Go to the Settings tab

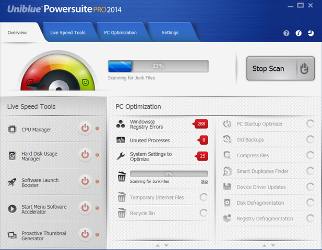point(170,33)
